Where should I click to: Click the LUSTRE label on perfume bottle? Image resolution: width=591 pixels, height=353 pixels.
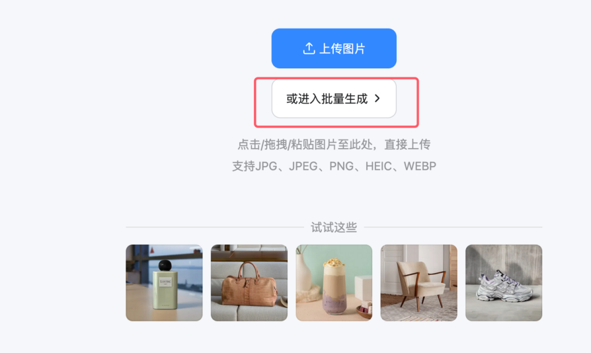click(x=165, y=281)
